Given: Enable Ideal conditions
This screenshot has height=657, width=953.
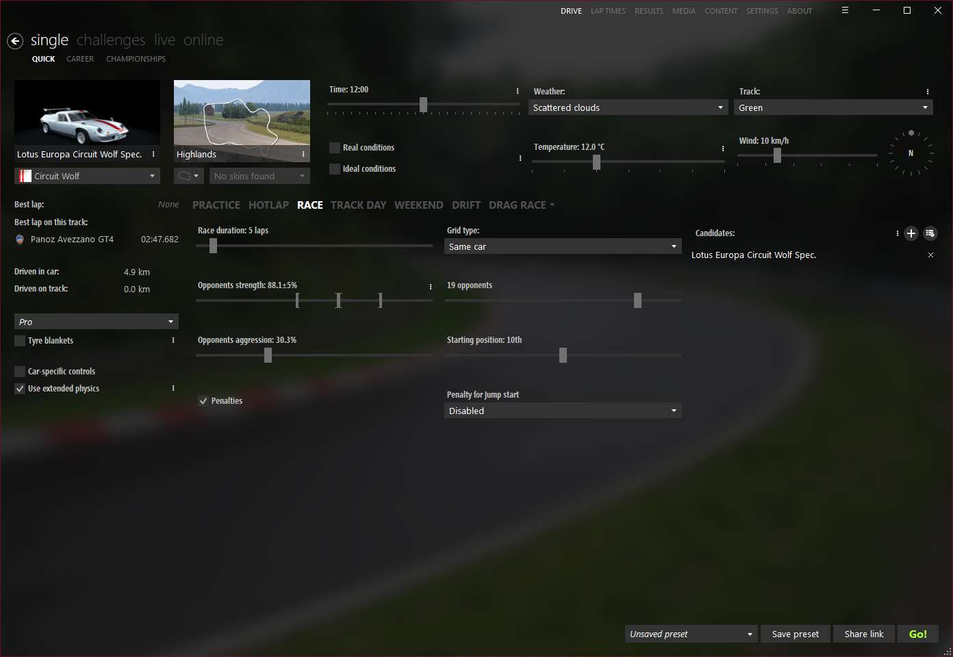Looking at the screenshot, I should pos(335,168).
